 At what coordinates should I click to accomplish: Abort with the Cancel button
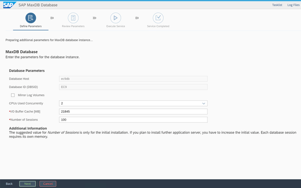tap(48, 184)
